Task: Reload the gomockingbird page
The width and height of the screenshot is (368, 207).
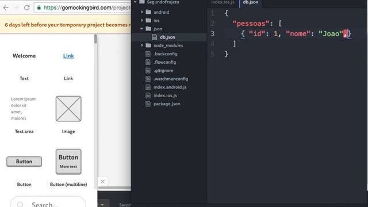Action: pos(27,7)
